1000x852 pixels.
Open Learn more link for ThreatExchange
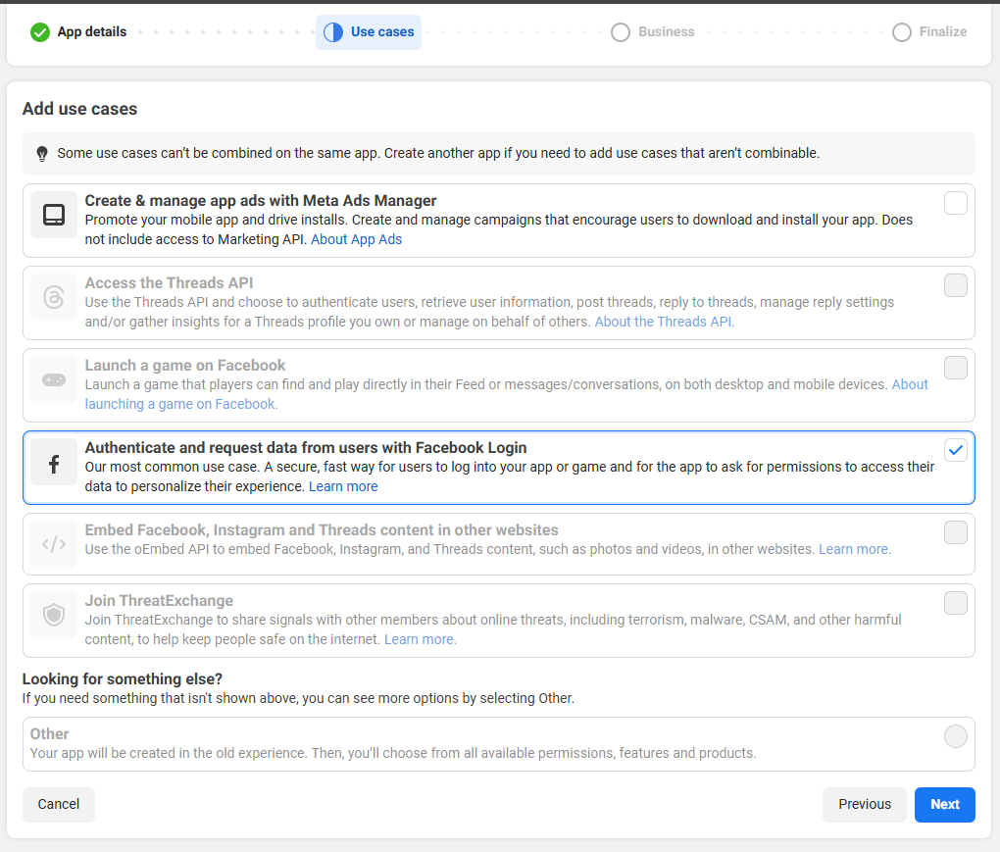point(421,639)
